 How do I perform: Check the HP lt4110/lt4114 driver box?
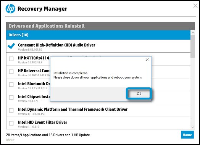11,59
